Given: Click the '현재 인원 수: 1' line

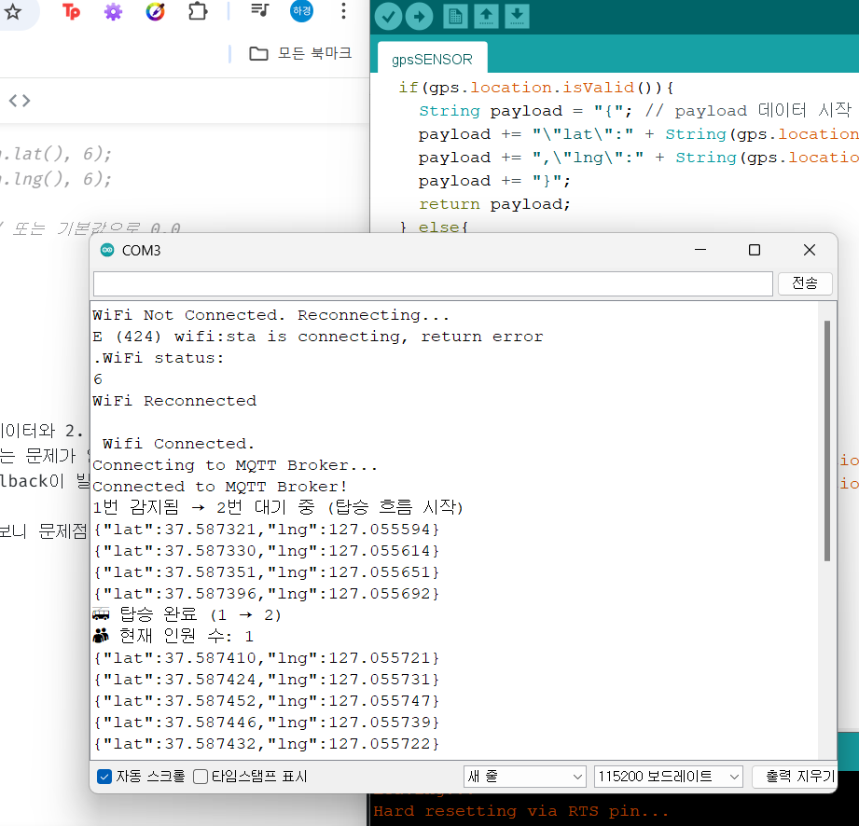Looking at the screenshot, I should (x=173, y=636).
